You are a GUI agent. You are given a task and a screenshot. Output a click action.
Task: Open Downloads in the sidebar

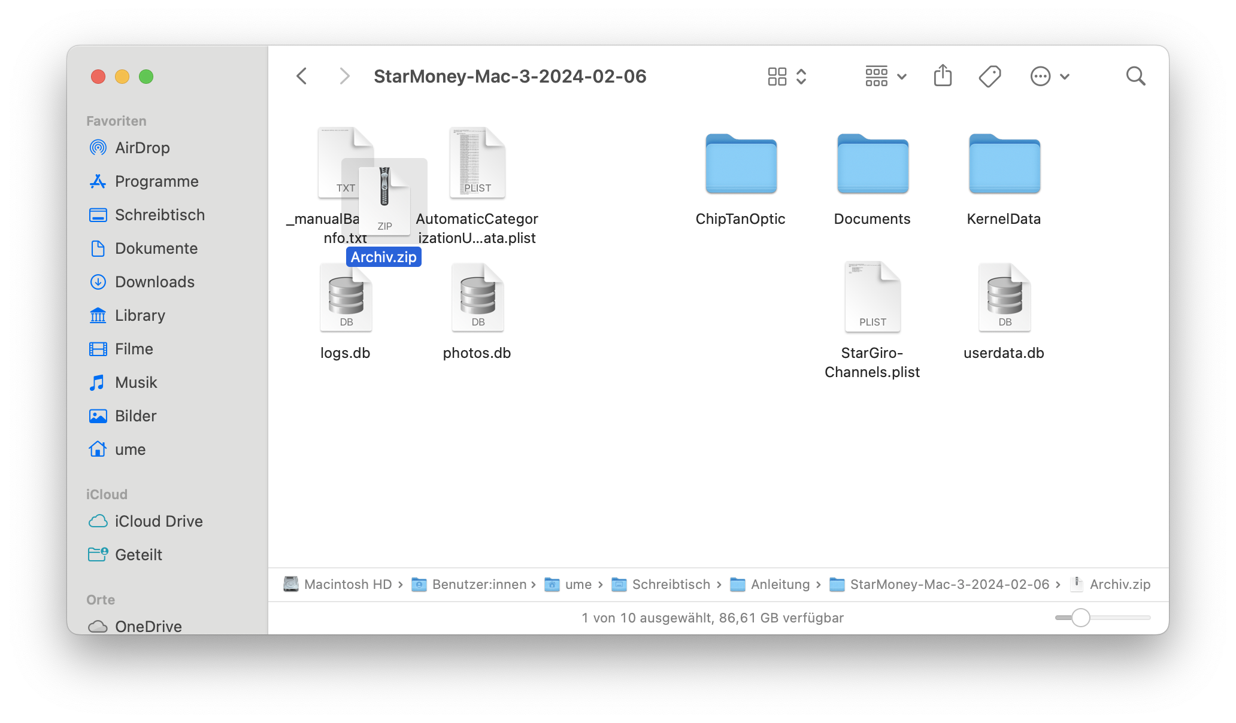[x=154, y=282]
